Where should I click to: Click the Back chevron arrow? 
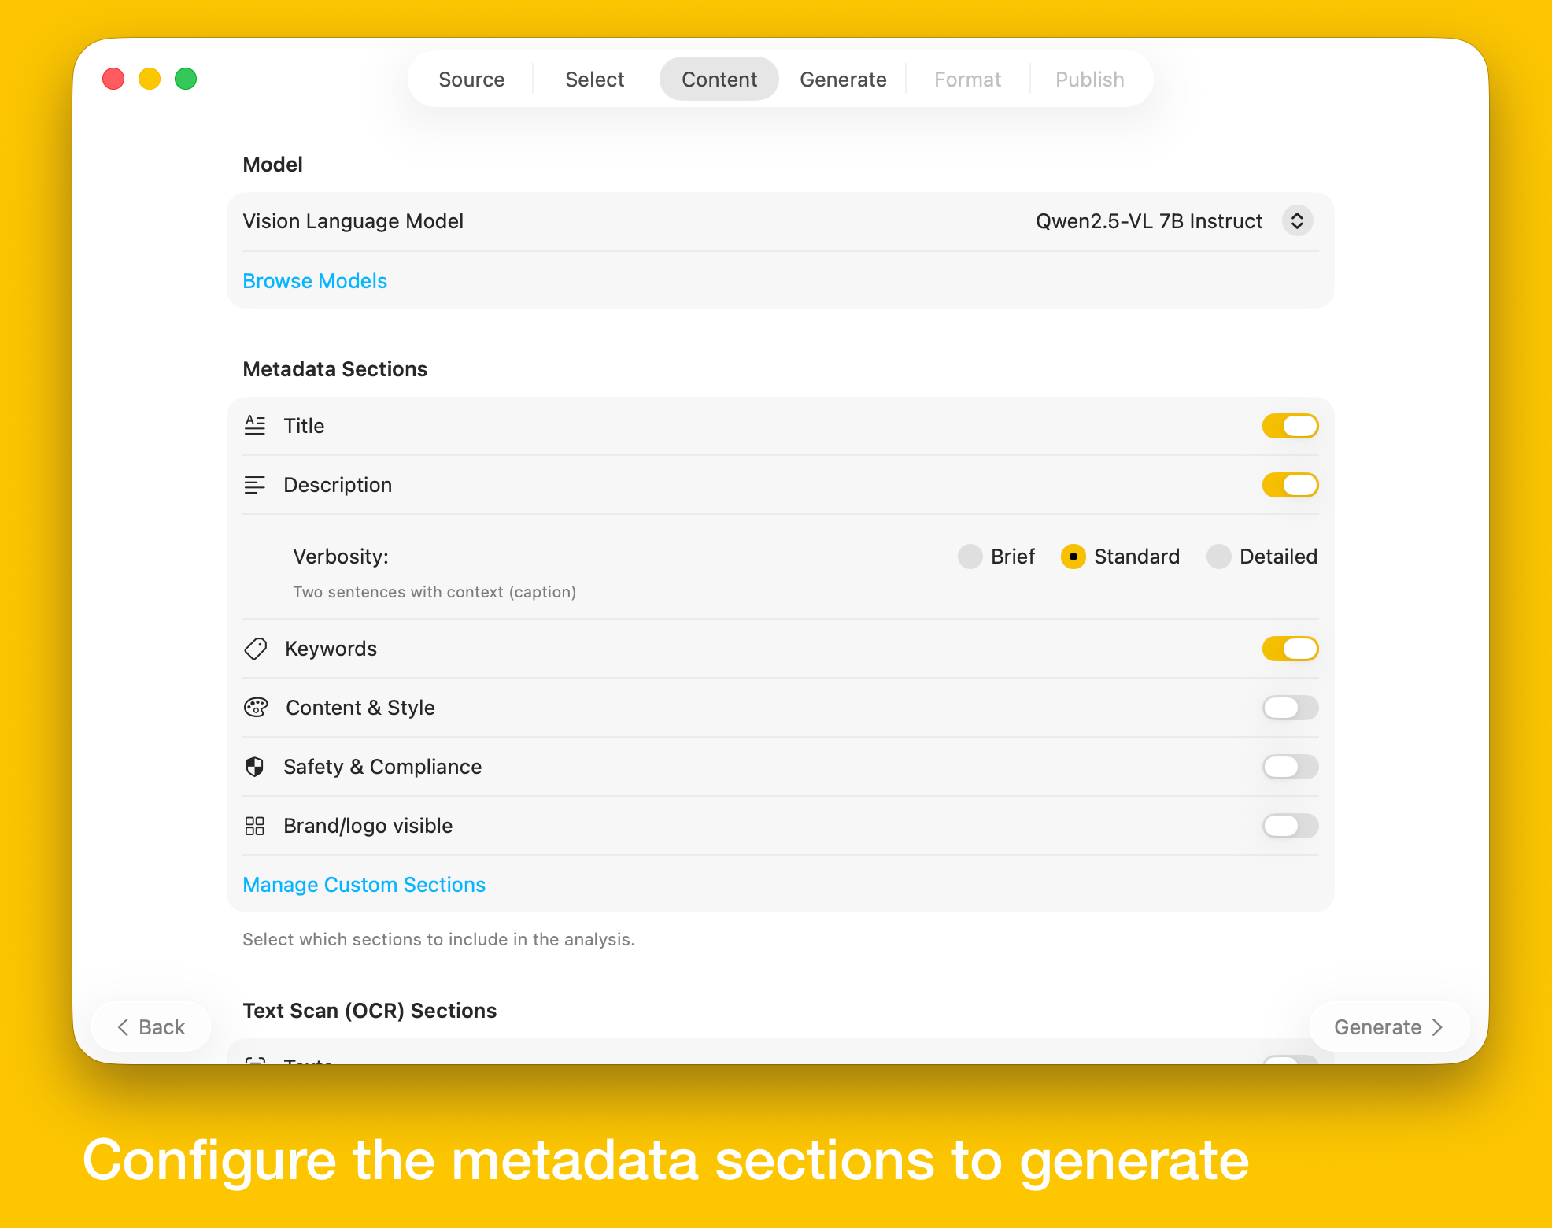[124, 1026]
